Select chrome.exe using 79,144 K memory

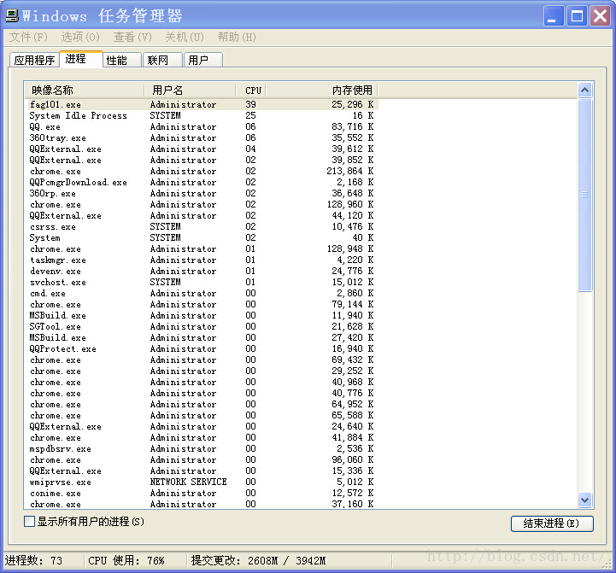[201, 304]
